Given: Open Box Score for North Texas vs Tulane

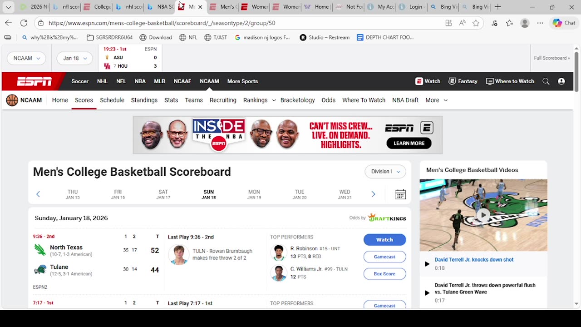Looking at the screenshot, I should 384,274.
